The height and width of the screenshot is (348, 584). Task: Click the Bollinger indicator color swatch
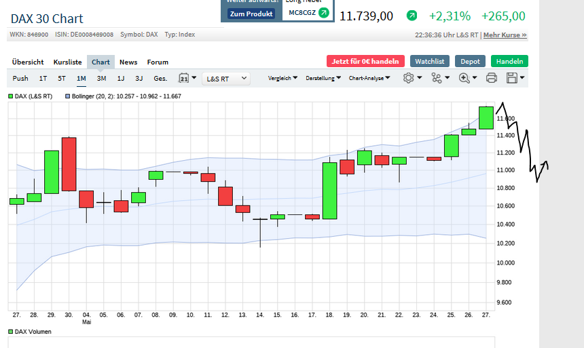(67, 96)
